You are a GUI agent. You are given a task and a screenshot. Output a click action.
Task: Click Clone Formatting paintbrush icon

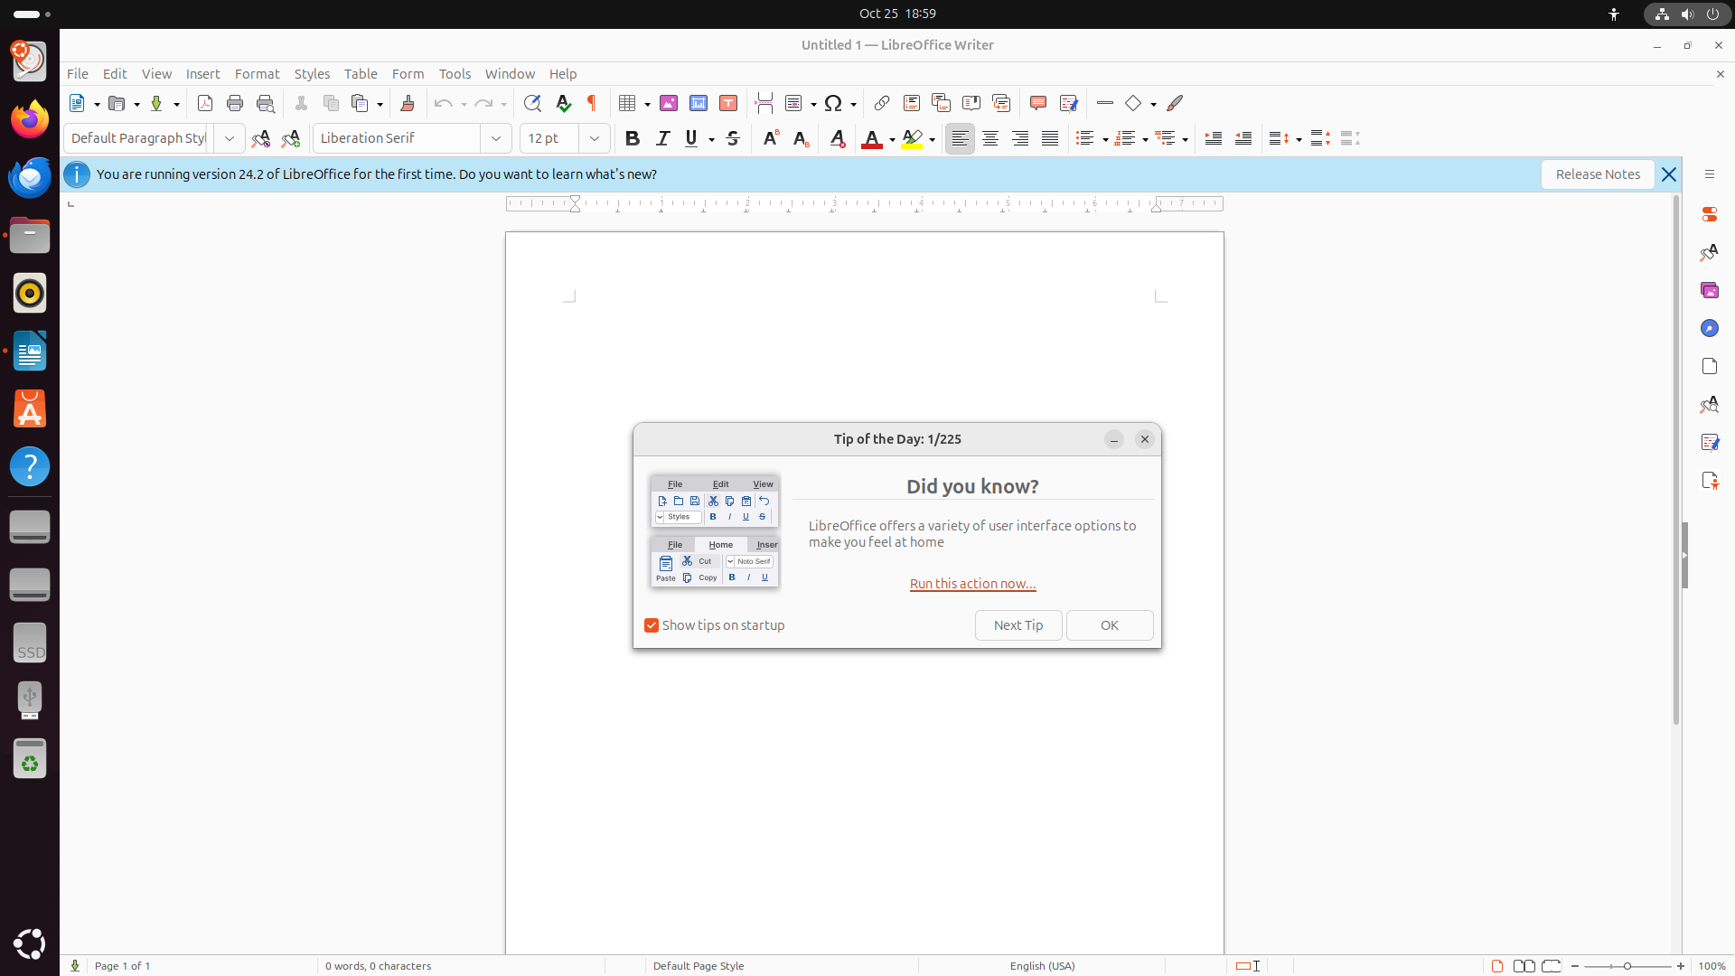pyautogui.click(x=408, y=103)
